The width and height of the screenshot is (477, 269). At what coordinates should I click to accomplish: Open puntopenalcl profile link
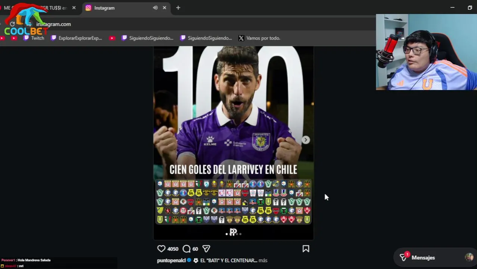click(x=171, y=260)
